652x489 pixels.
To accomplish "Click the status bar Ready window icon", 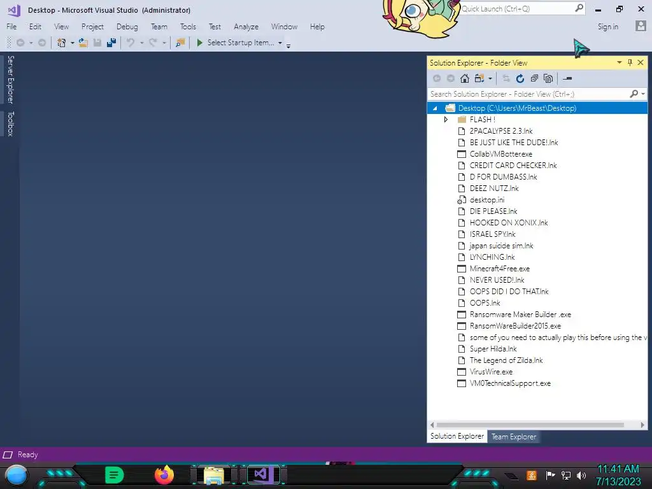I will pyautogui.click(x=8, y=455).
